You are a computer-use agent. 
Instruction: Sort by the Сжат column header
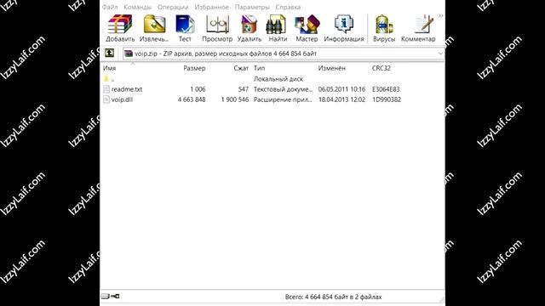click(x=241, y=68)
